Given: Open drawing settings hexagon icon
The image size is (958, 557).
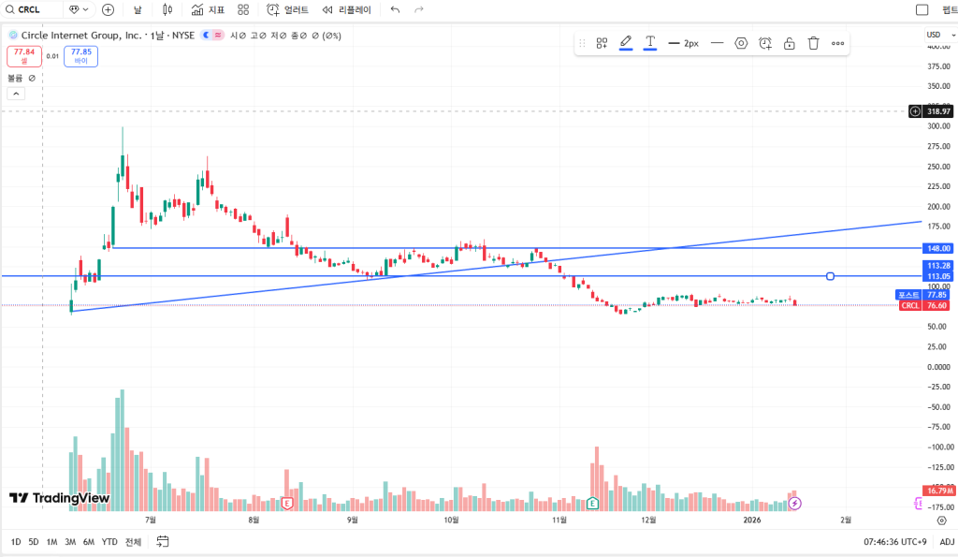Looking at the screenshot, I should pos(741,43).
